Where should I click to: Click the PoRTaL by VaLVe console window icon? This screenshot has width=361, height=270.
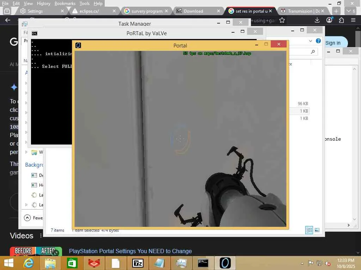click(34, 33)
